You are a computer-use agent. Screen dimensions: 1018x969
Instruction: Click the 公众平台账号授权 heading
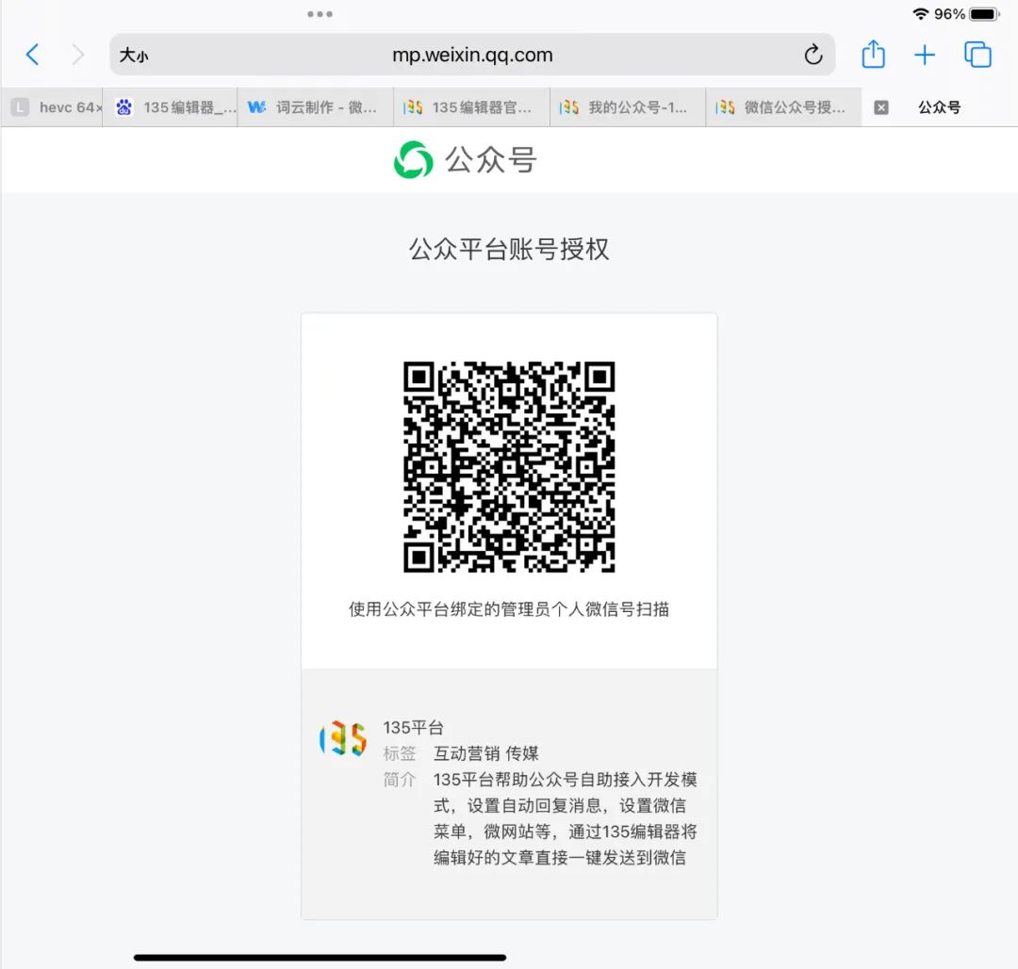(509, 249)
